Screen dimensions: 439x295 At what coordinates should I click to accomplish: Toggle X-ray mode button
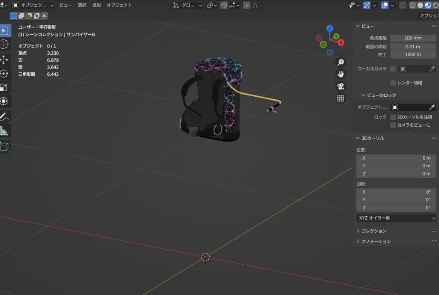[402, 5]
